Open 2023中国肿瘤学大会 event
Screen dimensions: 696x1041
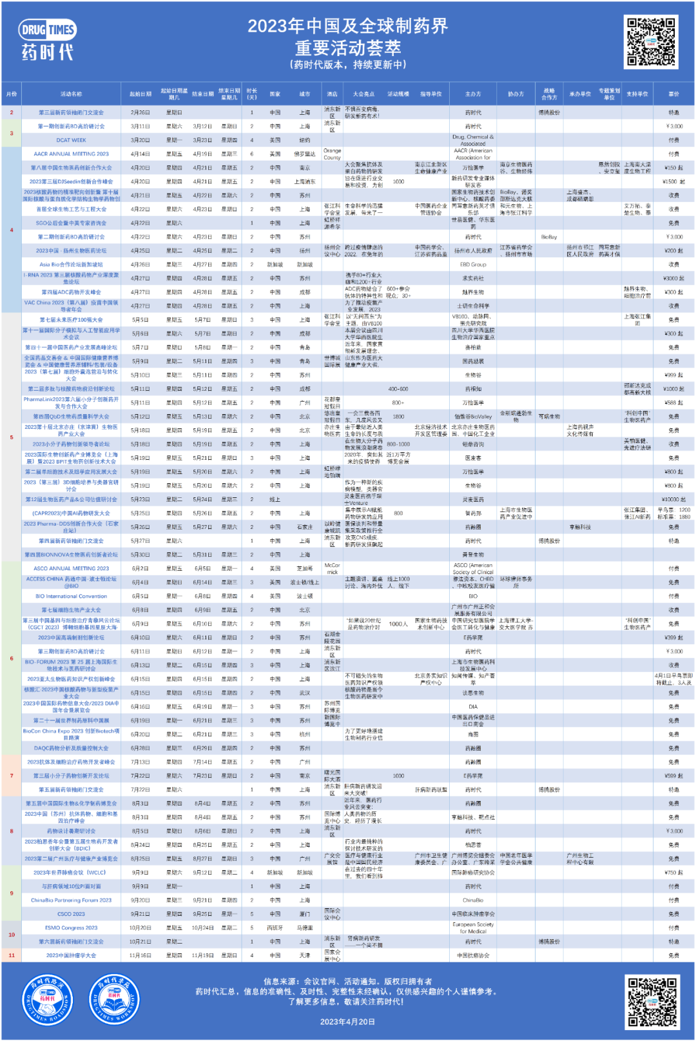[x=71, y=955]
